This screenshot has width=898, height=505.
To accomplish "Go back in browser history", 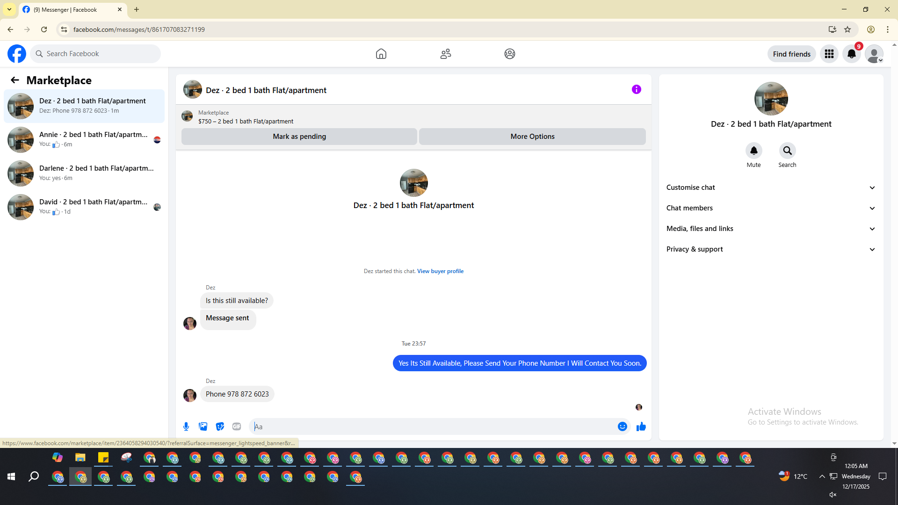I will click(10, 29).
